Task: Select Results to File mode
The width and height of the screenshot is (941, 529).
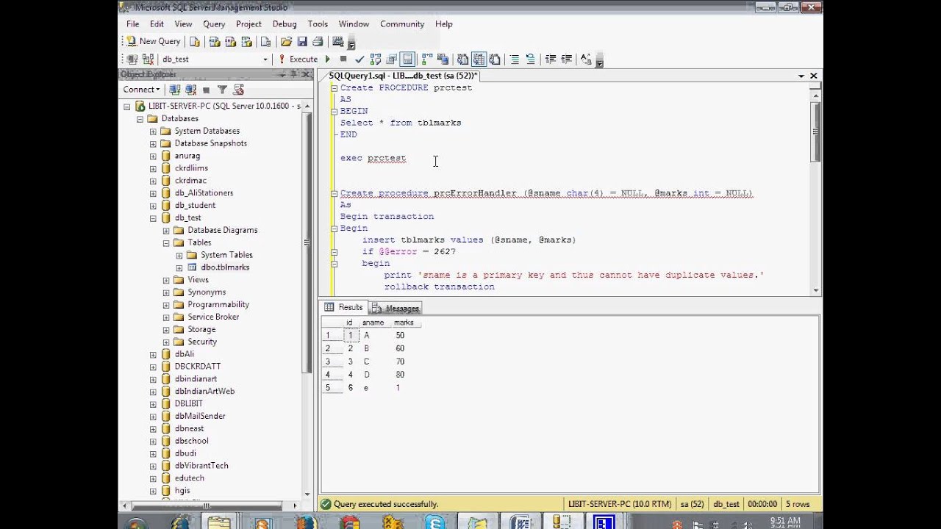Action: coord(495,59)
